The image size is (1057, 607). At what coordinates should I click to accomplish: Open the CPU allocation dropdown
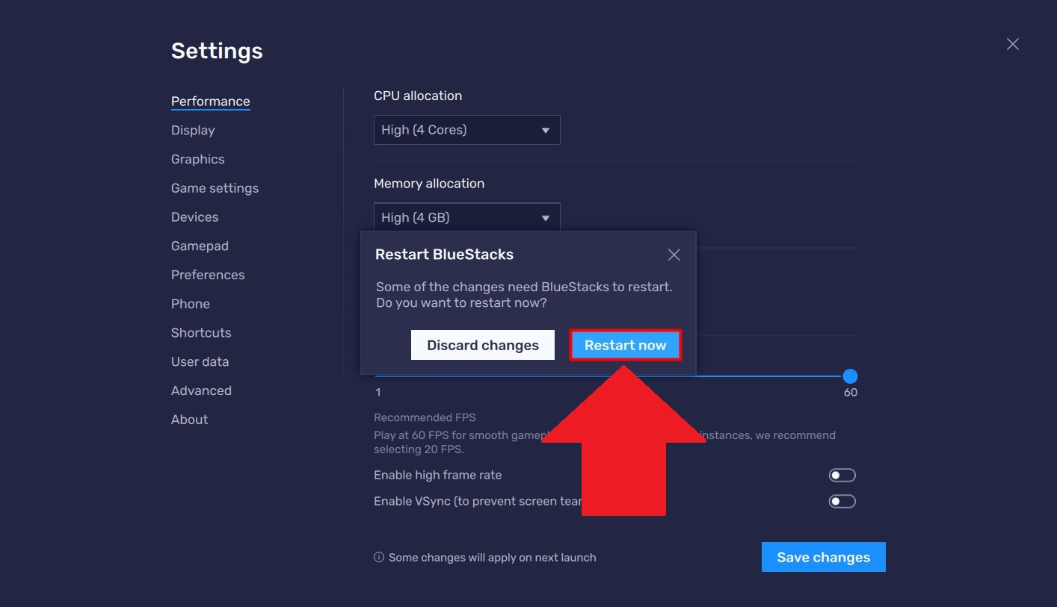466,129
